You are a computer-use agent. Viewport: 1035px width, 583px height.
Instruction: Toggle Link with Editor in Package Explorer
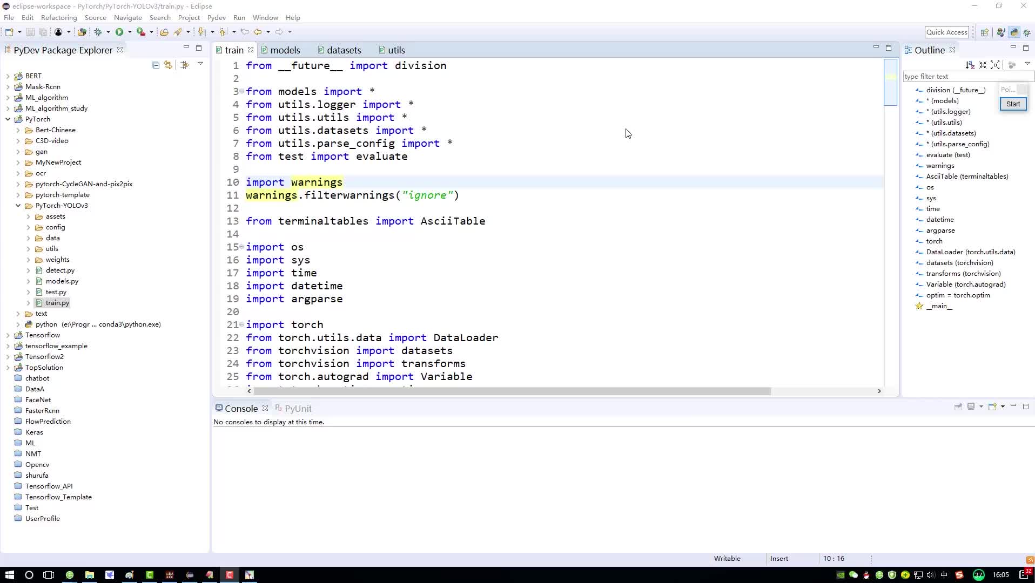tap(169, 65)
